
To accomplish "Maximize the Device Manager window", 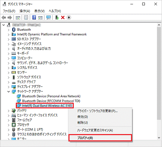I will pyautogui.click(x=144, y=4).
